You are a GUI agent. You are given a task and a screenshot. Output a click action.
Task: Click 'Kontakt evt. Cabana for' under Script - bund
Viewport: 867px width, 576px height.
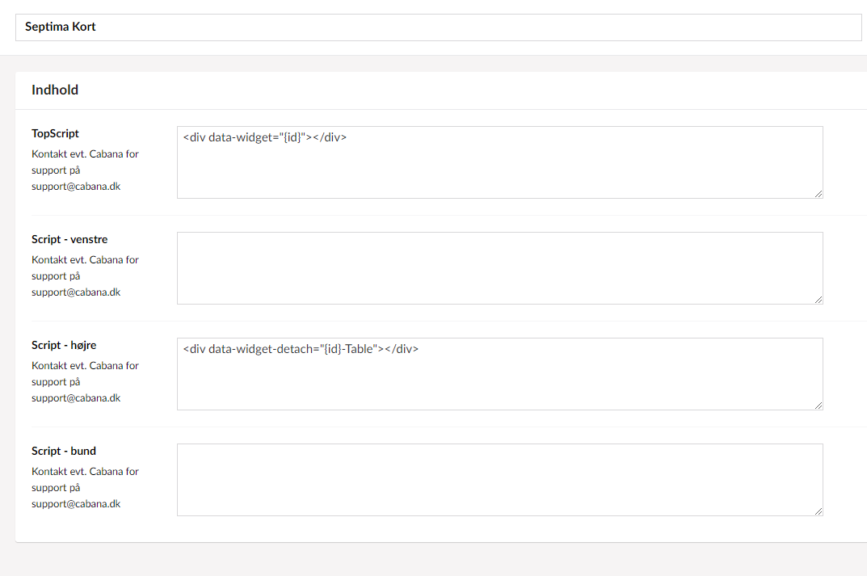coord(85,472)
